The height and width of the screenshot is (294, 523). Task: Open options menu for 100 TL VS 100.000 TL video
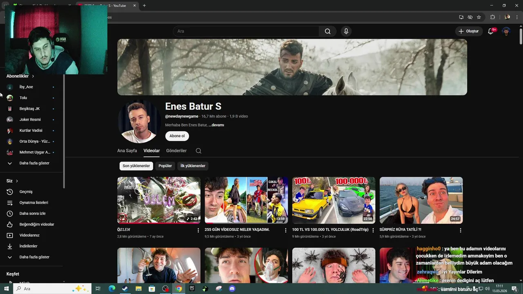373,230
